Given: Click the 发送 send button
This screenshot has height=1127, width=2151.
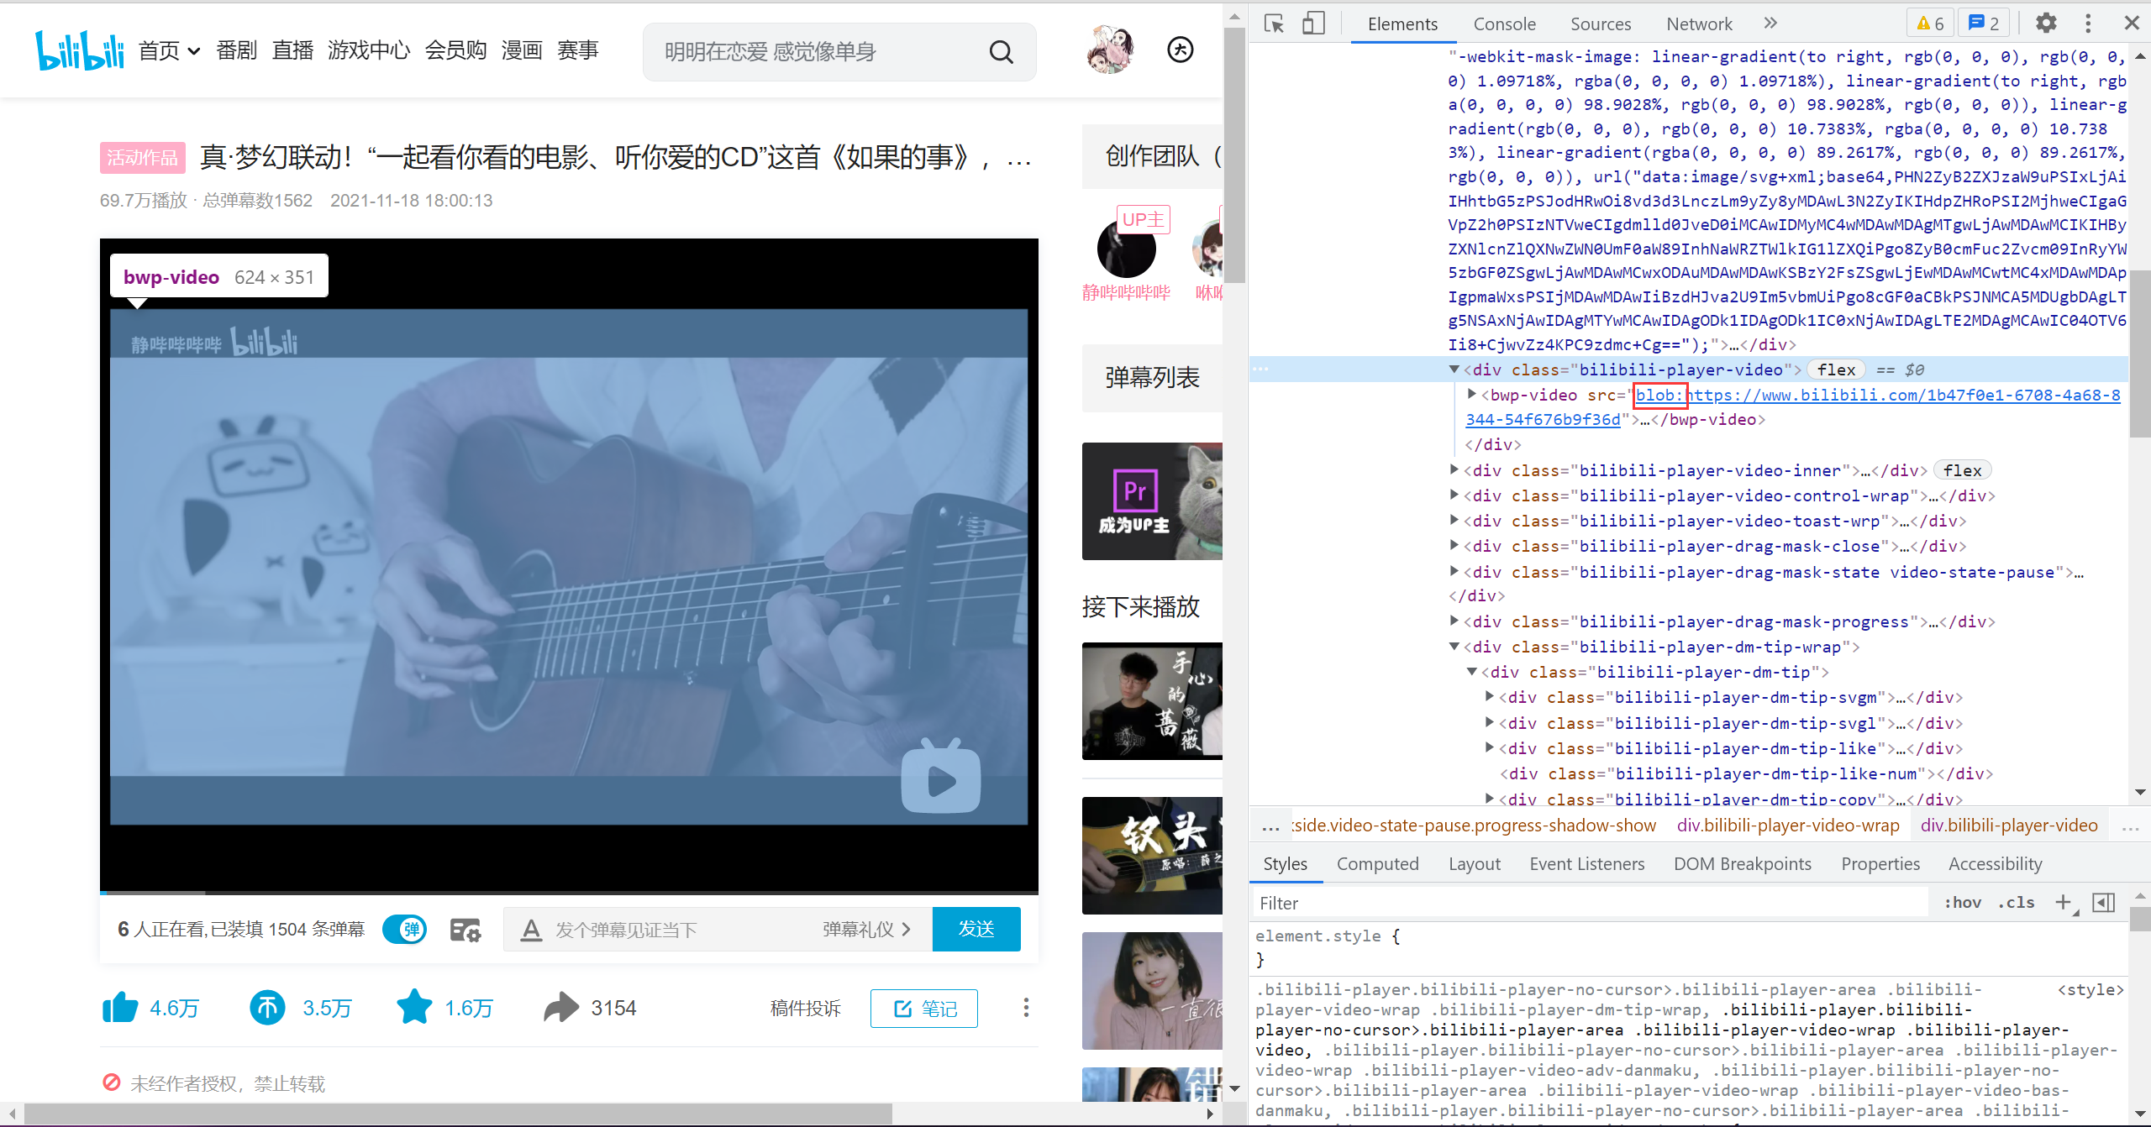Looking at the screenshot, I should [x=976, y=929].
